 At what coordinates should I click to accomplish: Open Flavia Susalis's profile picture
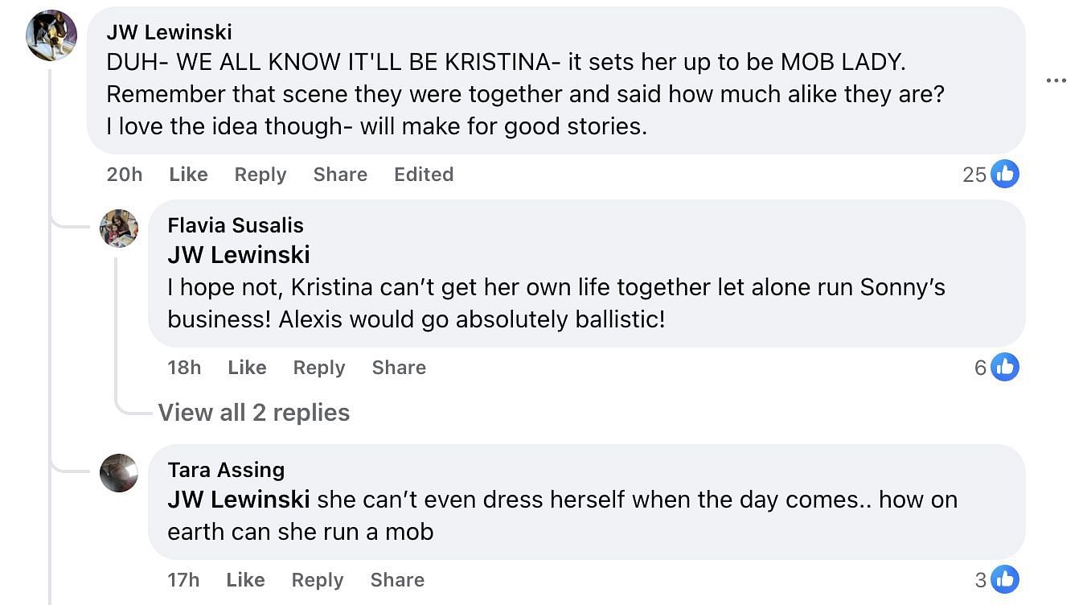(x=119, y=228)
